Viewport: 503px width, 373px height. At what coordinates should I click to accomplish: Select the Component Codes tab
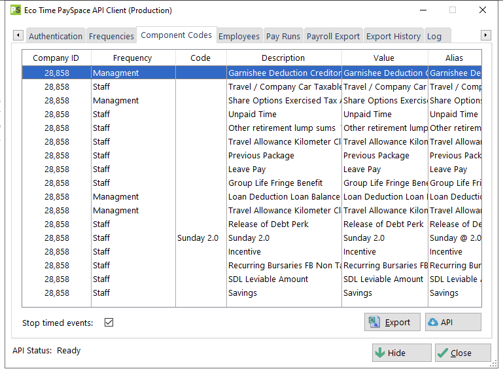pos(176,35)
